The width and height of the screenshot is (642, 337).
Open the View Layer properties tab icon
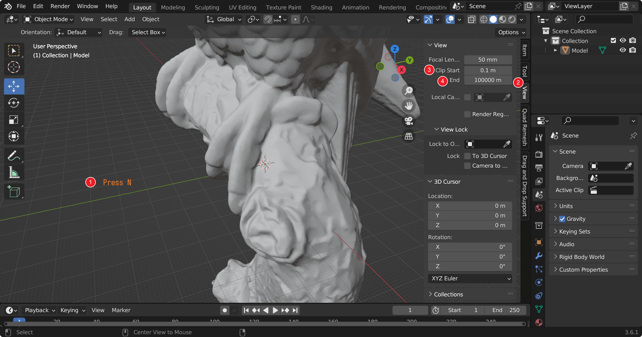click(x=539, y=181)
